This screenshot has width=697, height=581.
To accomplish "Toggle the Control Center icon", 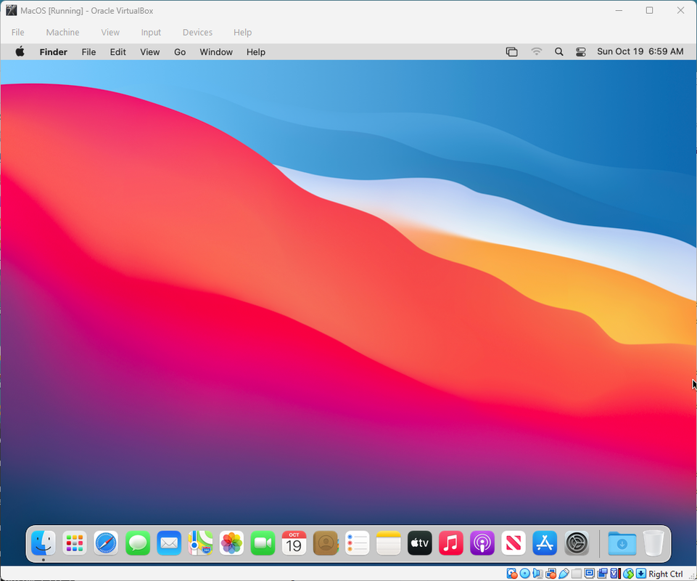I will [x=580, y=52].
